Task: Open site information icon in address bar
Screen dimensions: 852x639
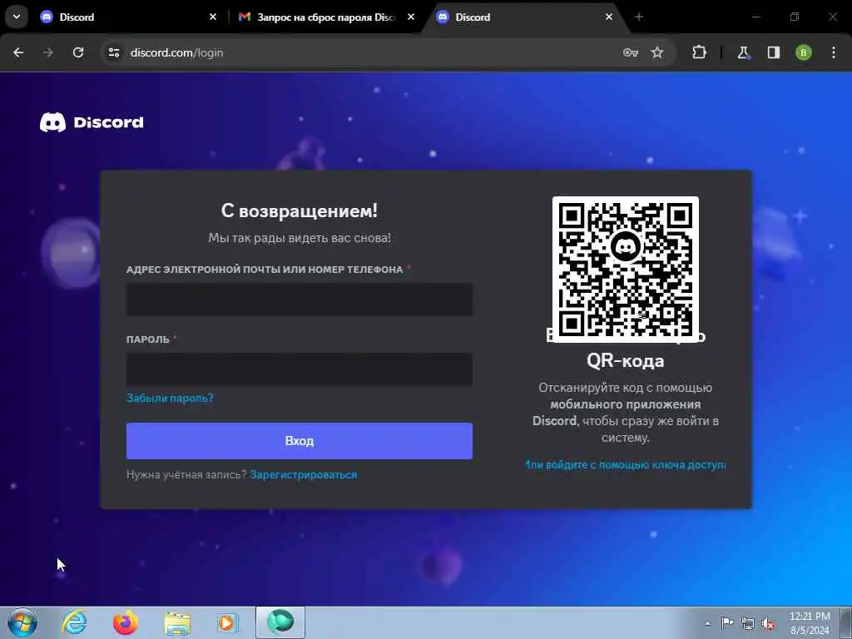Action: click(x=113, y=52)
